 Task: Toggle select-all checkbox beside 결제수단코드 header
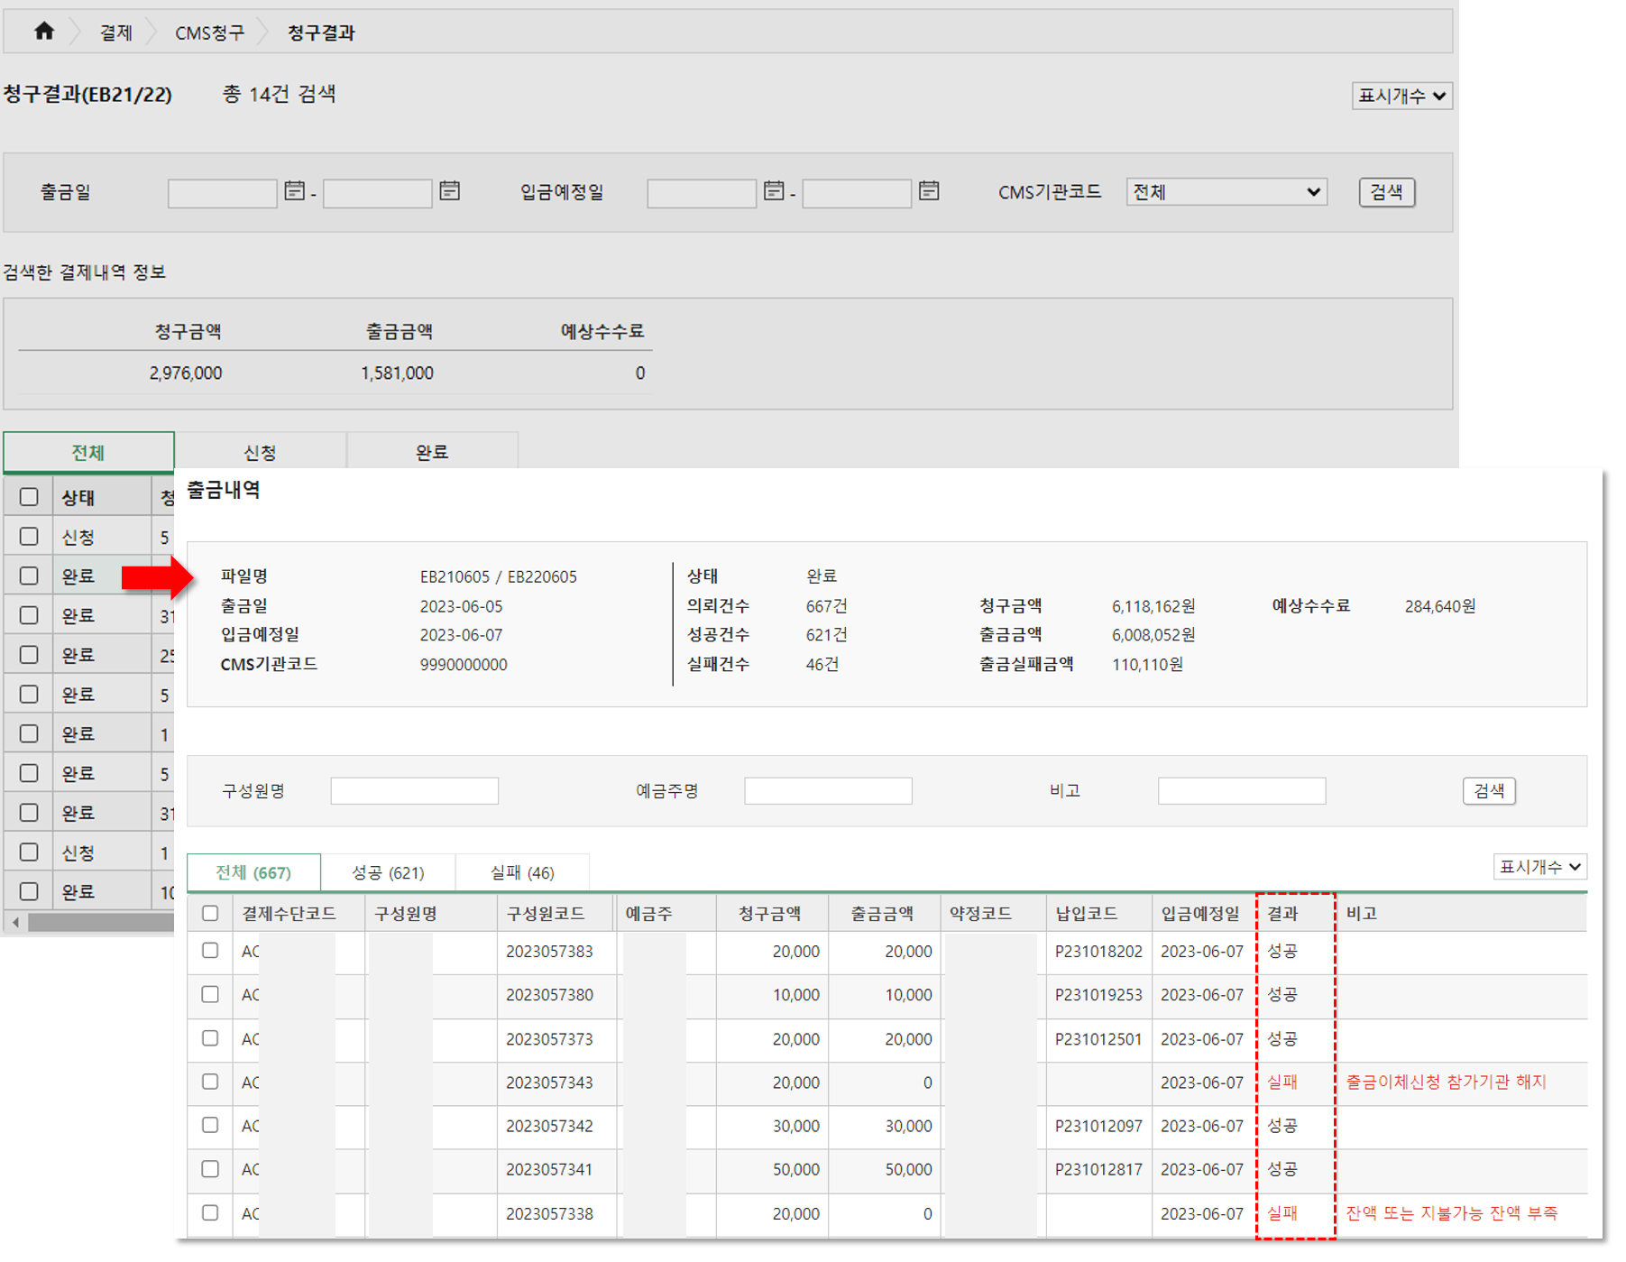(210, 913)
